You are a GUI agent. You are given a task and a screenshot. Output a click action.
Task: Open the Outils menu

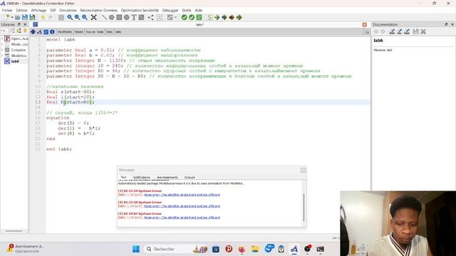(187, 10)
